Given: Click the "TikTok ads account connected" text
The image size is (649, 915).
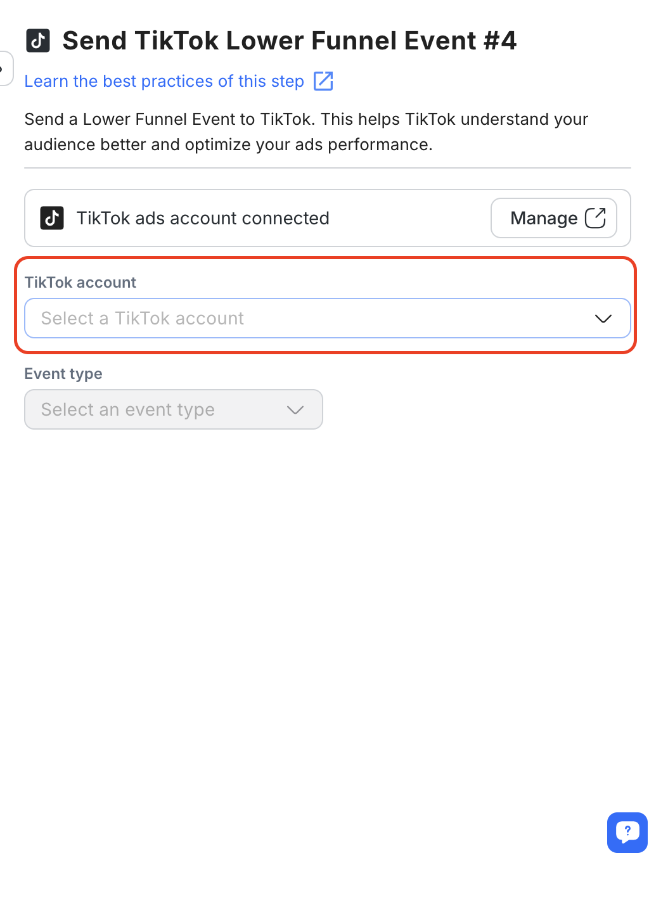Looking at the screenshot, I should coord(203,218).
